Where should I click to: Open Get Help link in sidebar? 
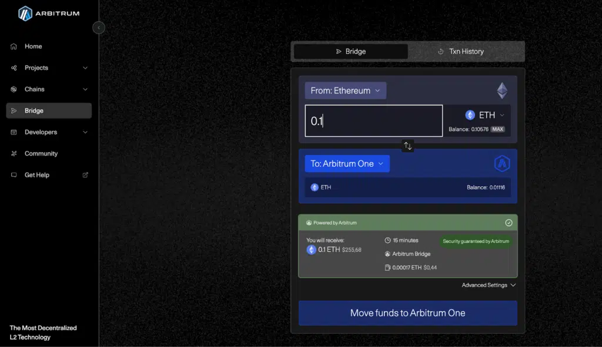click(x=49, y=175)
